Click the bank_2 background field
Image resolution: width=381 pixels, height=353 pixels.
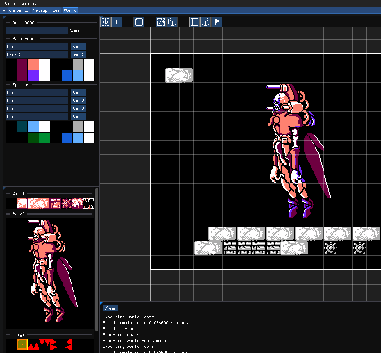coord(37,54)
